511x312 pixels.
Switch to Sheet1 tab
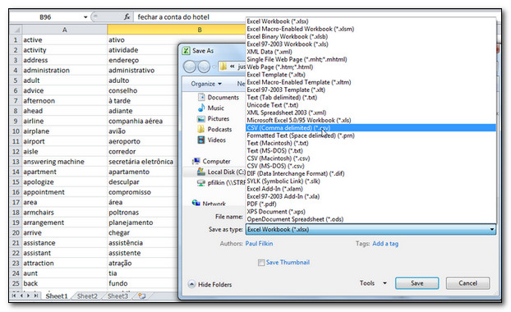pyautogui.click(x=57, y=296)
